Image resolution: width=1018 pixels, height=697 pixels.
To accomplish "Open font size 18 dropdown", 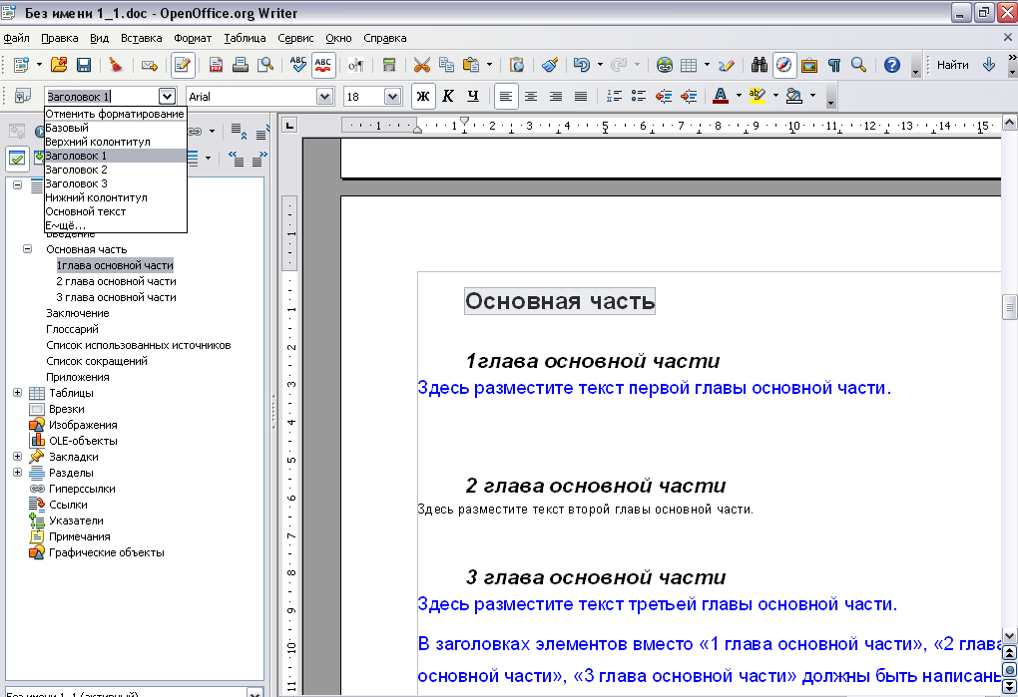I will point(392,97).
